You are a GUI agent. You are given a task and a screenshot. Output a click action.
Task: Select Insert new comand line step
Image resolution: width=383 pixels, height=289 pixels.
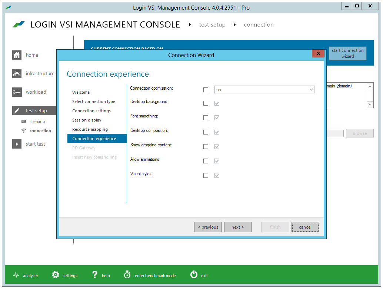point(94,157)
